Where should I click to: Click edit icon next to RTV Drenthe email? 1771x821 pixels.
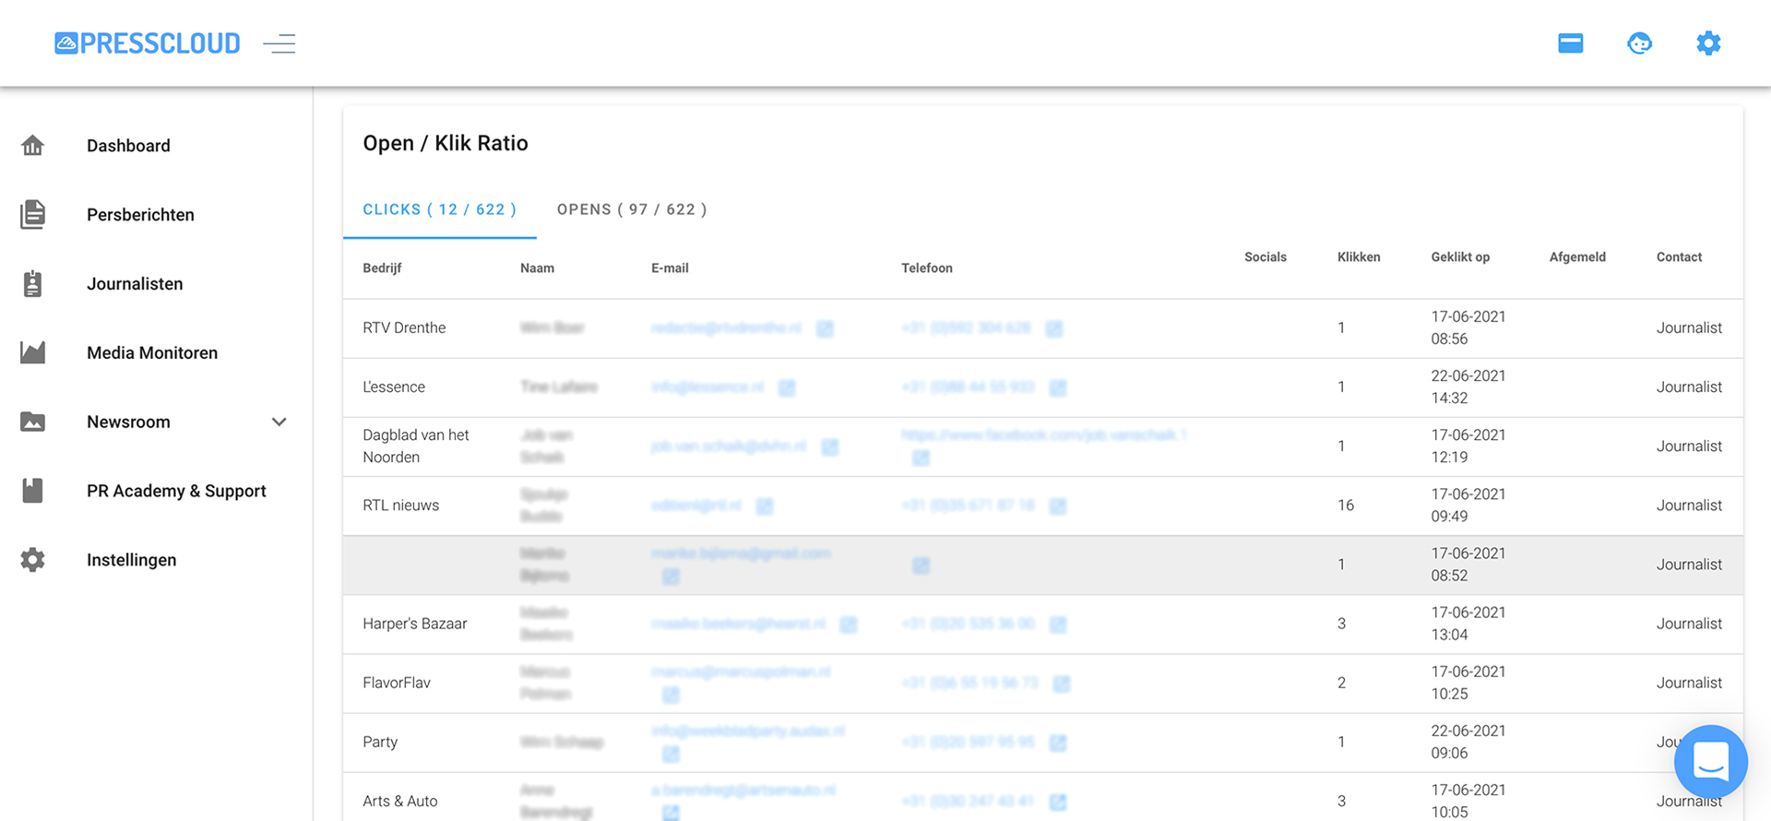coord(825,328)
